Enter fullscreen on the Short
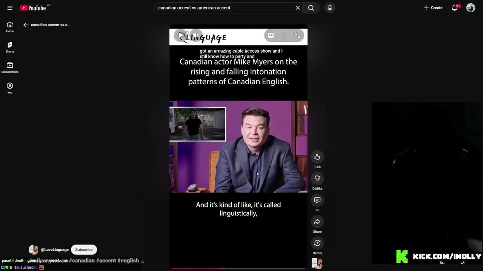The height and width of the screenshot is (271, 483). point(297,35)
